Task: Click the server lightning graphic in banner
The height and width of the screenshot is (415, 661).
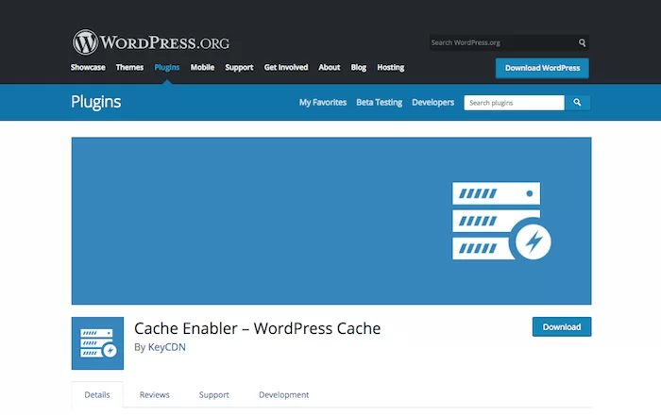Action: click(x=500, y=221)
